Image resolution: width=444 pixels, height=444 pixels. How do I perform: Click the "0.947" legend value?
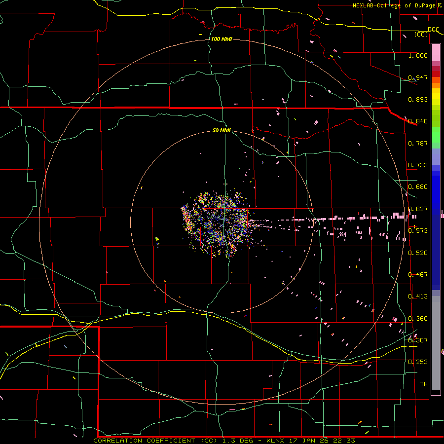418,77
